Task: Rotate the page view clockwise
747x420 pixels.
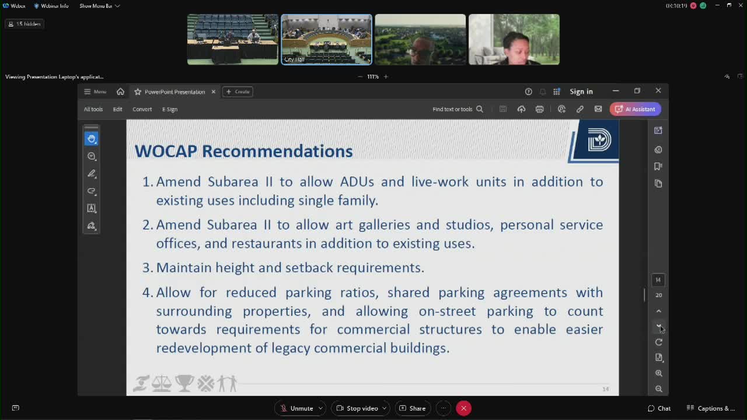Action: [659, 342]
